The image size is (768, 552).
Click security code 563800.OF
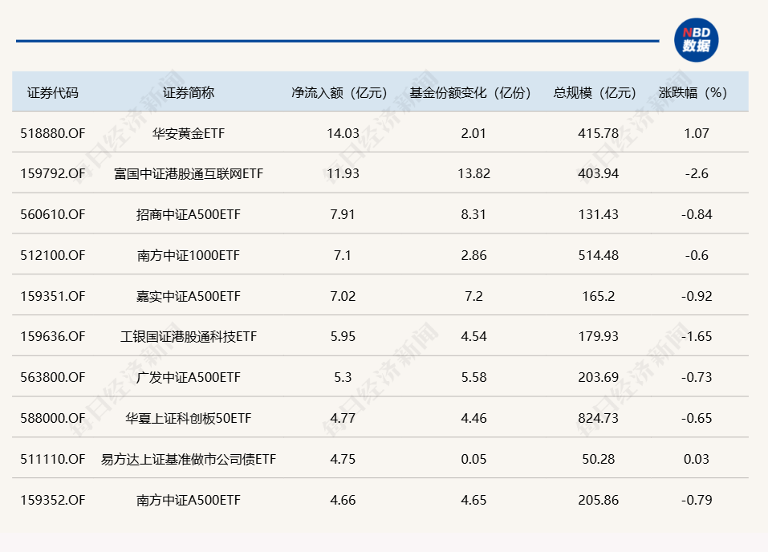pyautogui.click(x=53, y=377)
